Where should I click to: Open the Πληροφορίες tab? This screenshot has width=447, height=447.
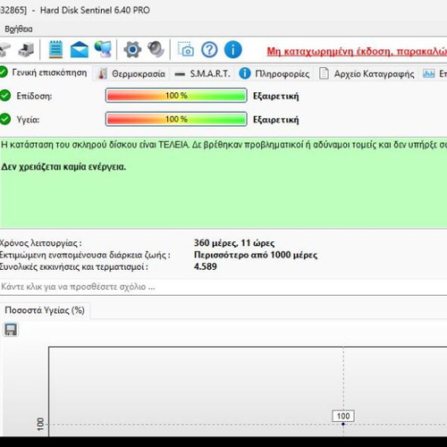(274, 73)
